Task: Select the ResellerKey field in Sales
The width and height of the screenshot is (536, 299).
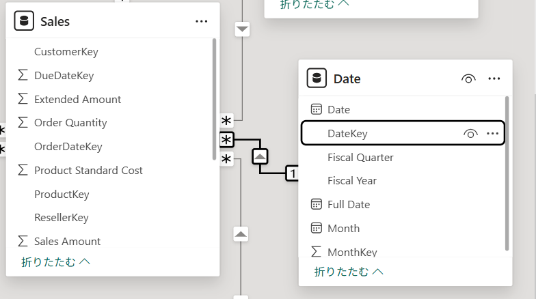Action: click(62, 217)
